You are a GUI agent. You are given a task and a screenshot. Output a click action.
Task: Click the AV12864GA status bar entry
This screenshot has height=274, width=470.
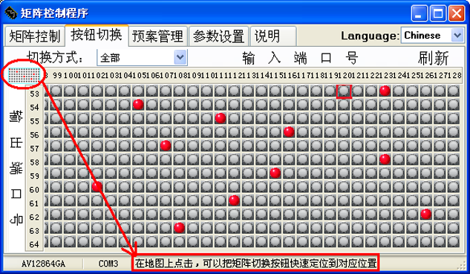(x=44, y=264)
